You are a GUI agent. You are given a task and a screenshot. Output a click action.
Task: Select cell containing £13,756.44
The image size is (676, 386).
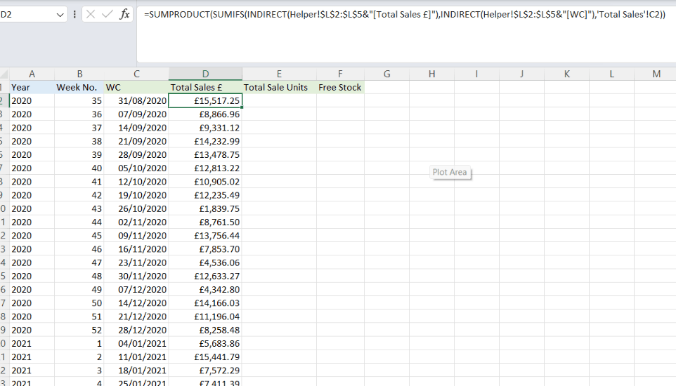click(x=205, y=236)
